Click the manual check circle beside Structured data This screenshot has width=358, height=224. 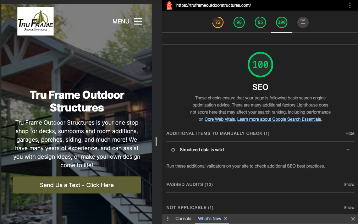[x=174, y=149]
